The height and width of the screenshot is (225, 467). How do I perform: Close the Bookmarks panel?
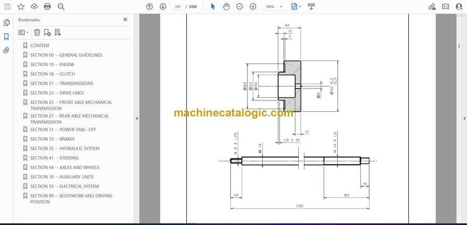click(x=125, y=19)
